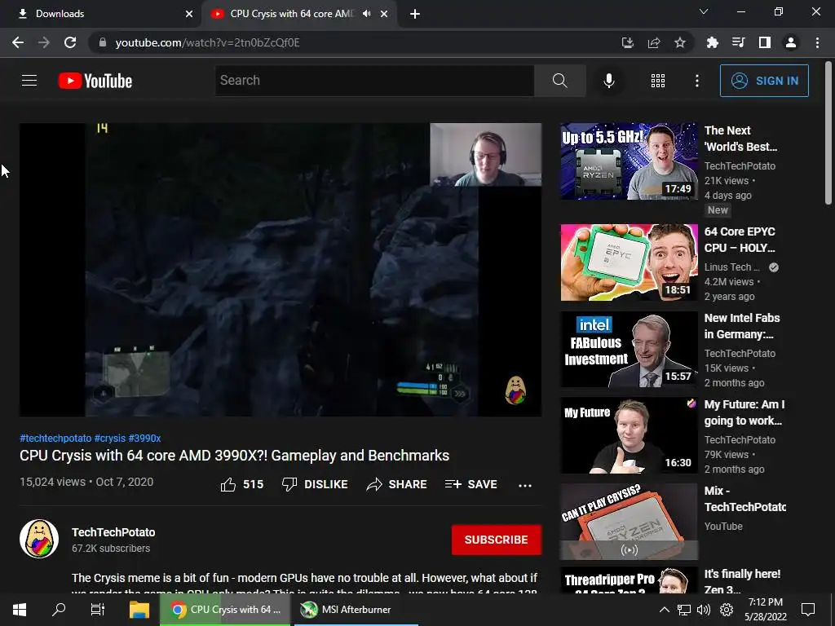835x626 pixels.
Task: Switch to the Downloads tab
Action: click(99, 14)
